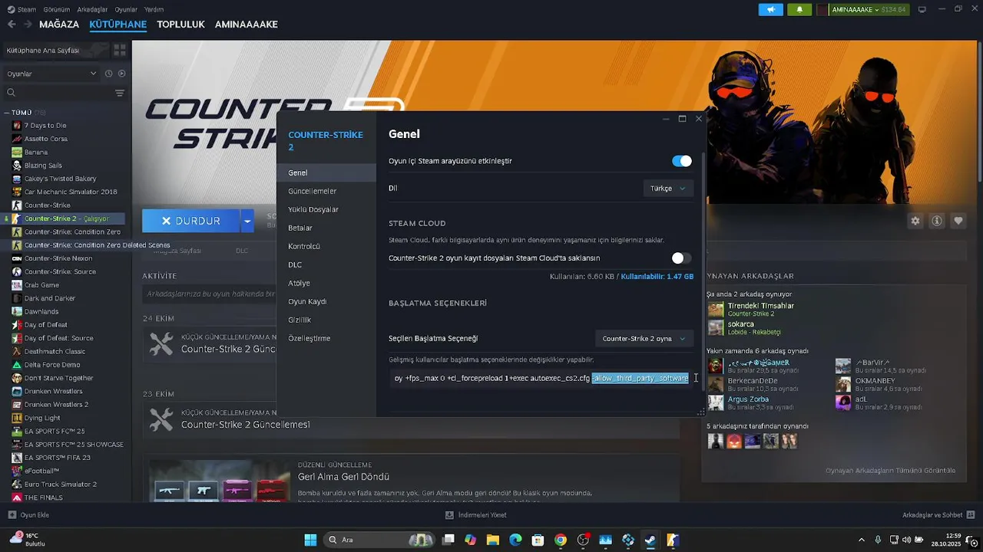Open the Yardım menu

[154, 9]
